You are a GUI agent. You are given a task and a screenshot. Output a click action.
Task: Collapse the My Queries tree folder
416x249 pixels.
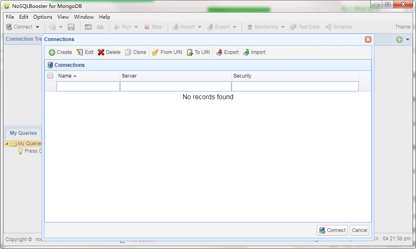[x=7, y=144]
